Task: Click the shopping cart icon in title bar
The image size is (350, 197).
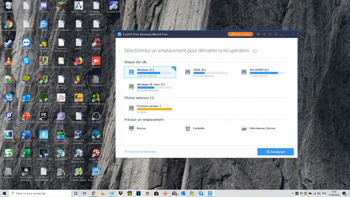Action: point(258,34)
